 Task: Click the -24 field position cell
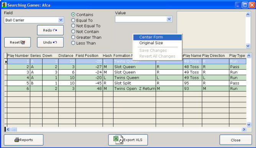(x=89, y=72)
